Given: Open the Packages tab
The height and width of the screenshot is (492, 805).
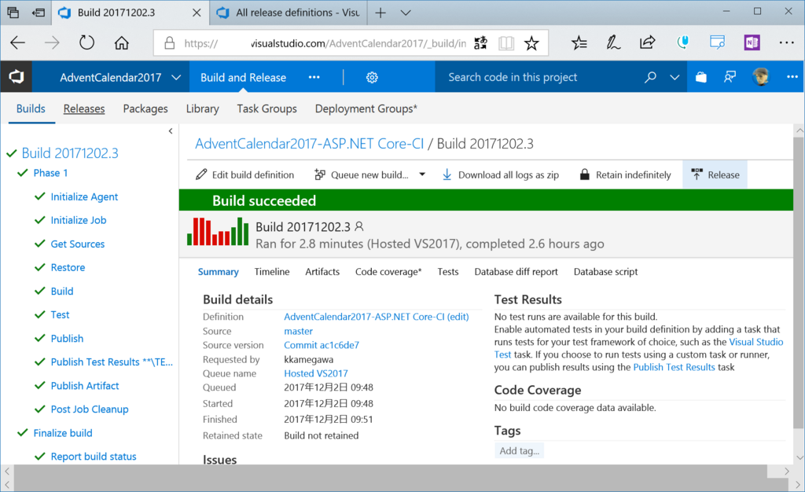Looking at the screenshot, I should pyautogui.click(x=145, y=108).
